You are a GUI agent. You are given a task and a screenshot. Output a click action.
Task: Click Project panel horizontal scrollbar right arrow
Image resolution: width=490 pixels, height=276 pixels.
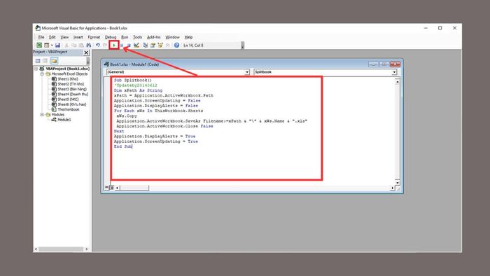pos(87,249)
